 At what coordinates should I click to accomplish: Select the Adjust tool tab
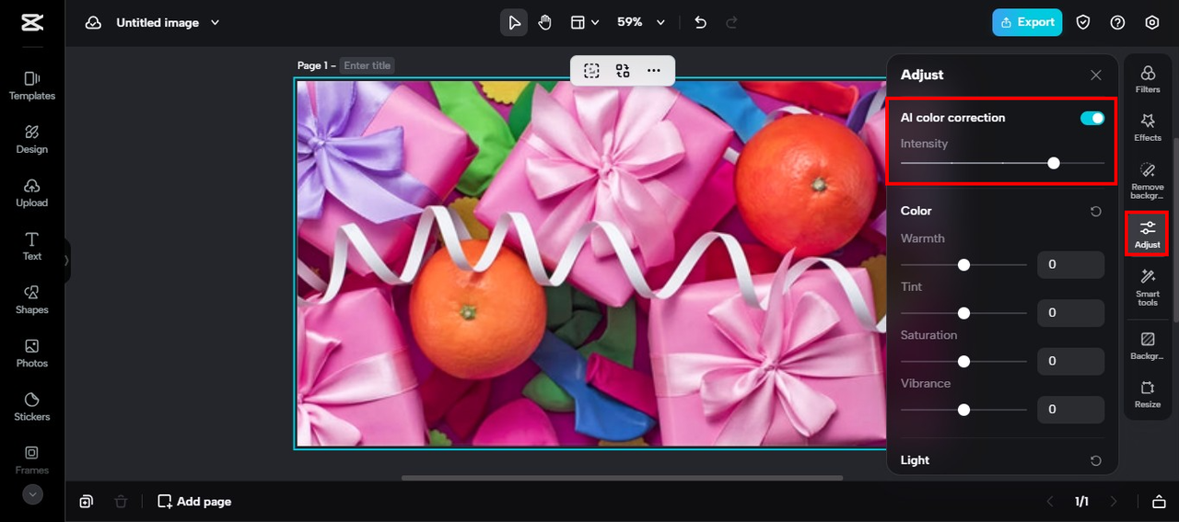tap(1148, 234)
